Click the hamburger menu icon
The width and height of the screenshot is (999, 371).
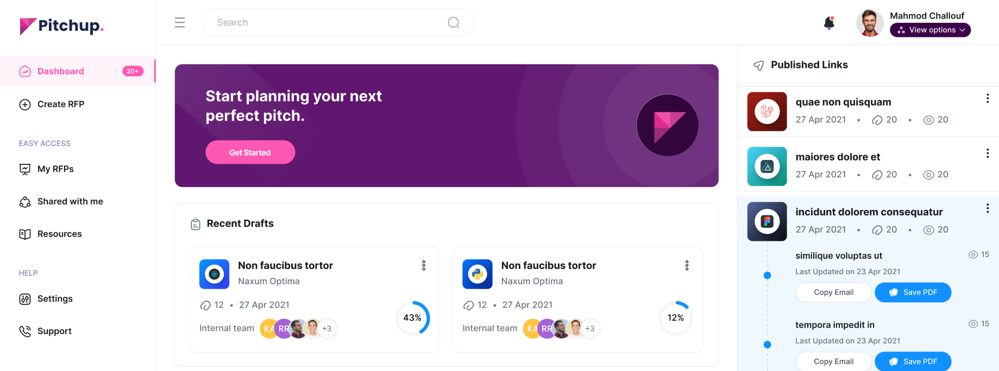(180, 22)
